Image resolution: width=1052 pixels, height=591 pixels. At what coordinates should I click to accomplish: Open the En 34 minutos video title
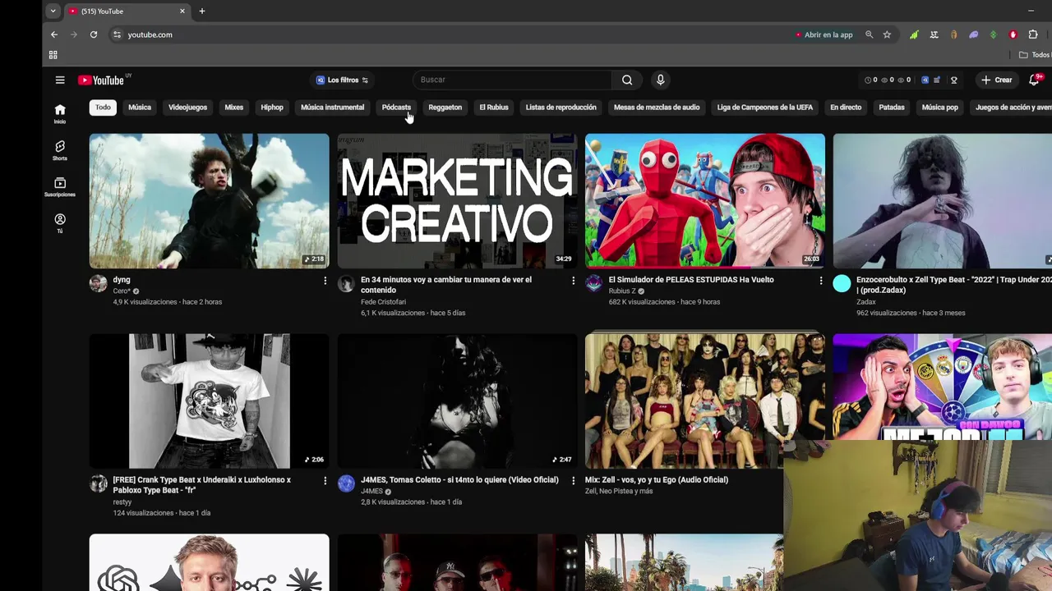click(446, 285)
